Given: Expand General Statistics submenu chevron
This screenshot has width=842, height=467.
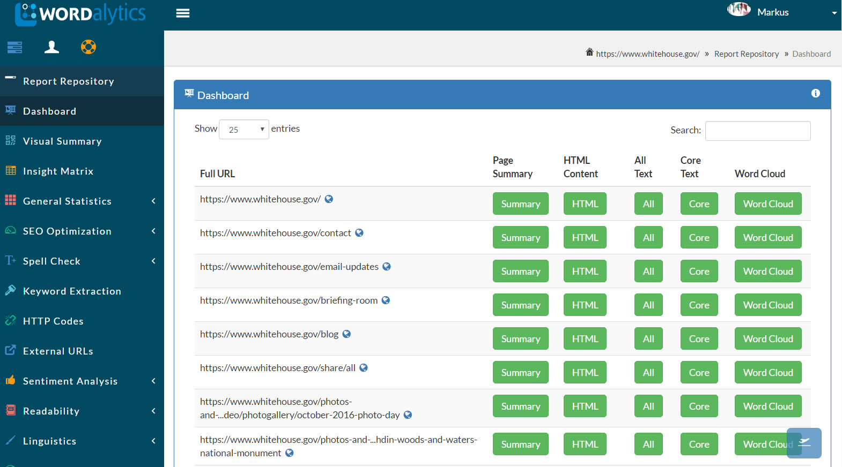Looking at the screenshot, I should tap(153, 201).
